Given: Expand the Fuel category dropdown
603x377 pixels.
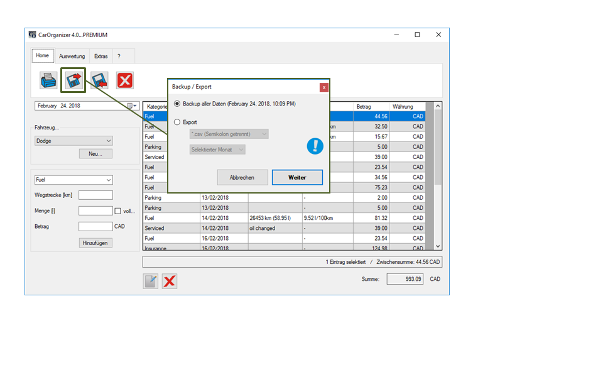Looking at the screenshot, I should tap(73, 180).
